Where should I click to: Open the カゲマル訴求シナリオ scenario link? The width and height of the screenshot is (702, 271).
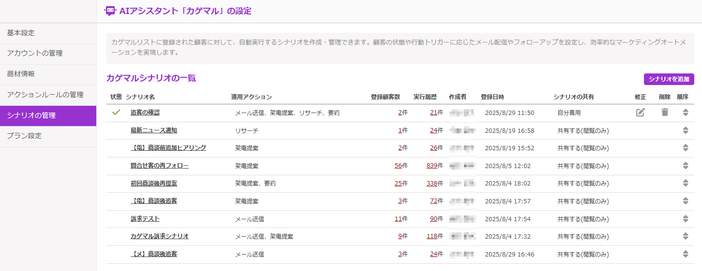pos(159,236)
